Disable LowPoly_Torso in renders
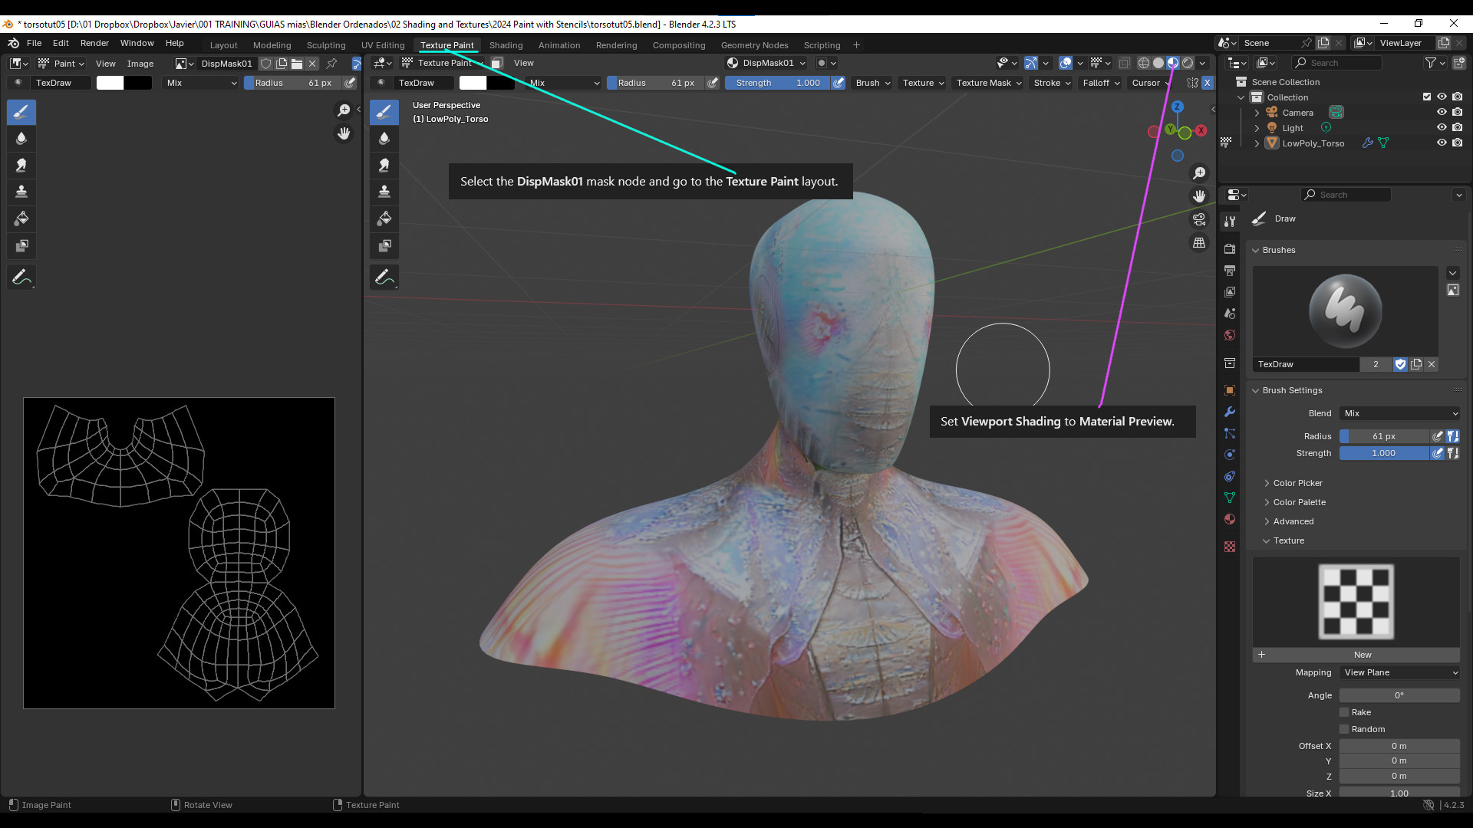1473x828 pixels. (x=1457, y=143)
